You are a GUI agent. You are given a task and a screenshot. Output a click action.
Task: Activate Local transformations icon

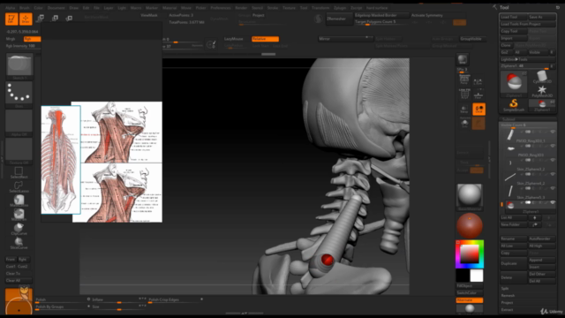[x=478, y=110]
